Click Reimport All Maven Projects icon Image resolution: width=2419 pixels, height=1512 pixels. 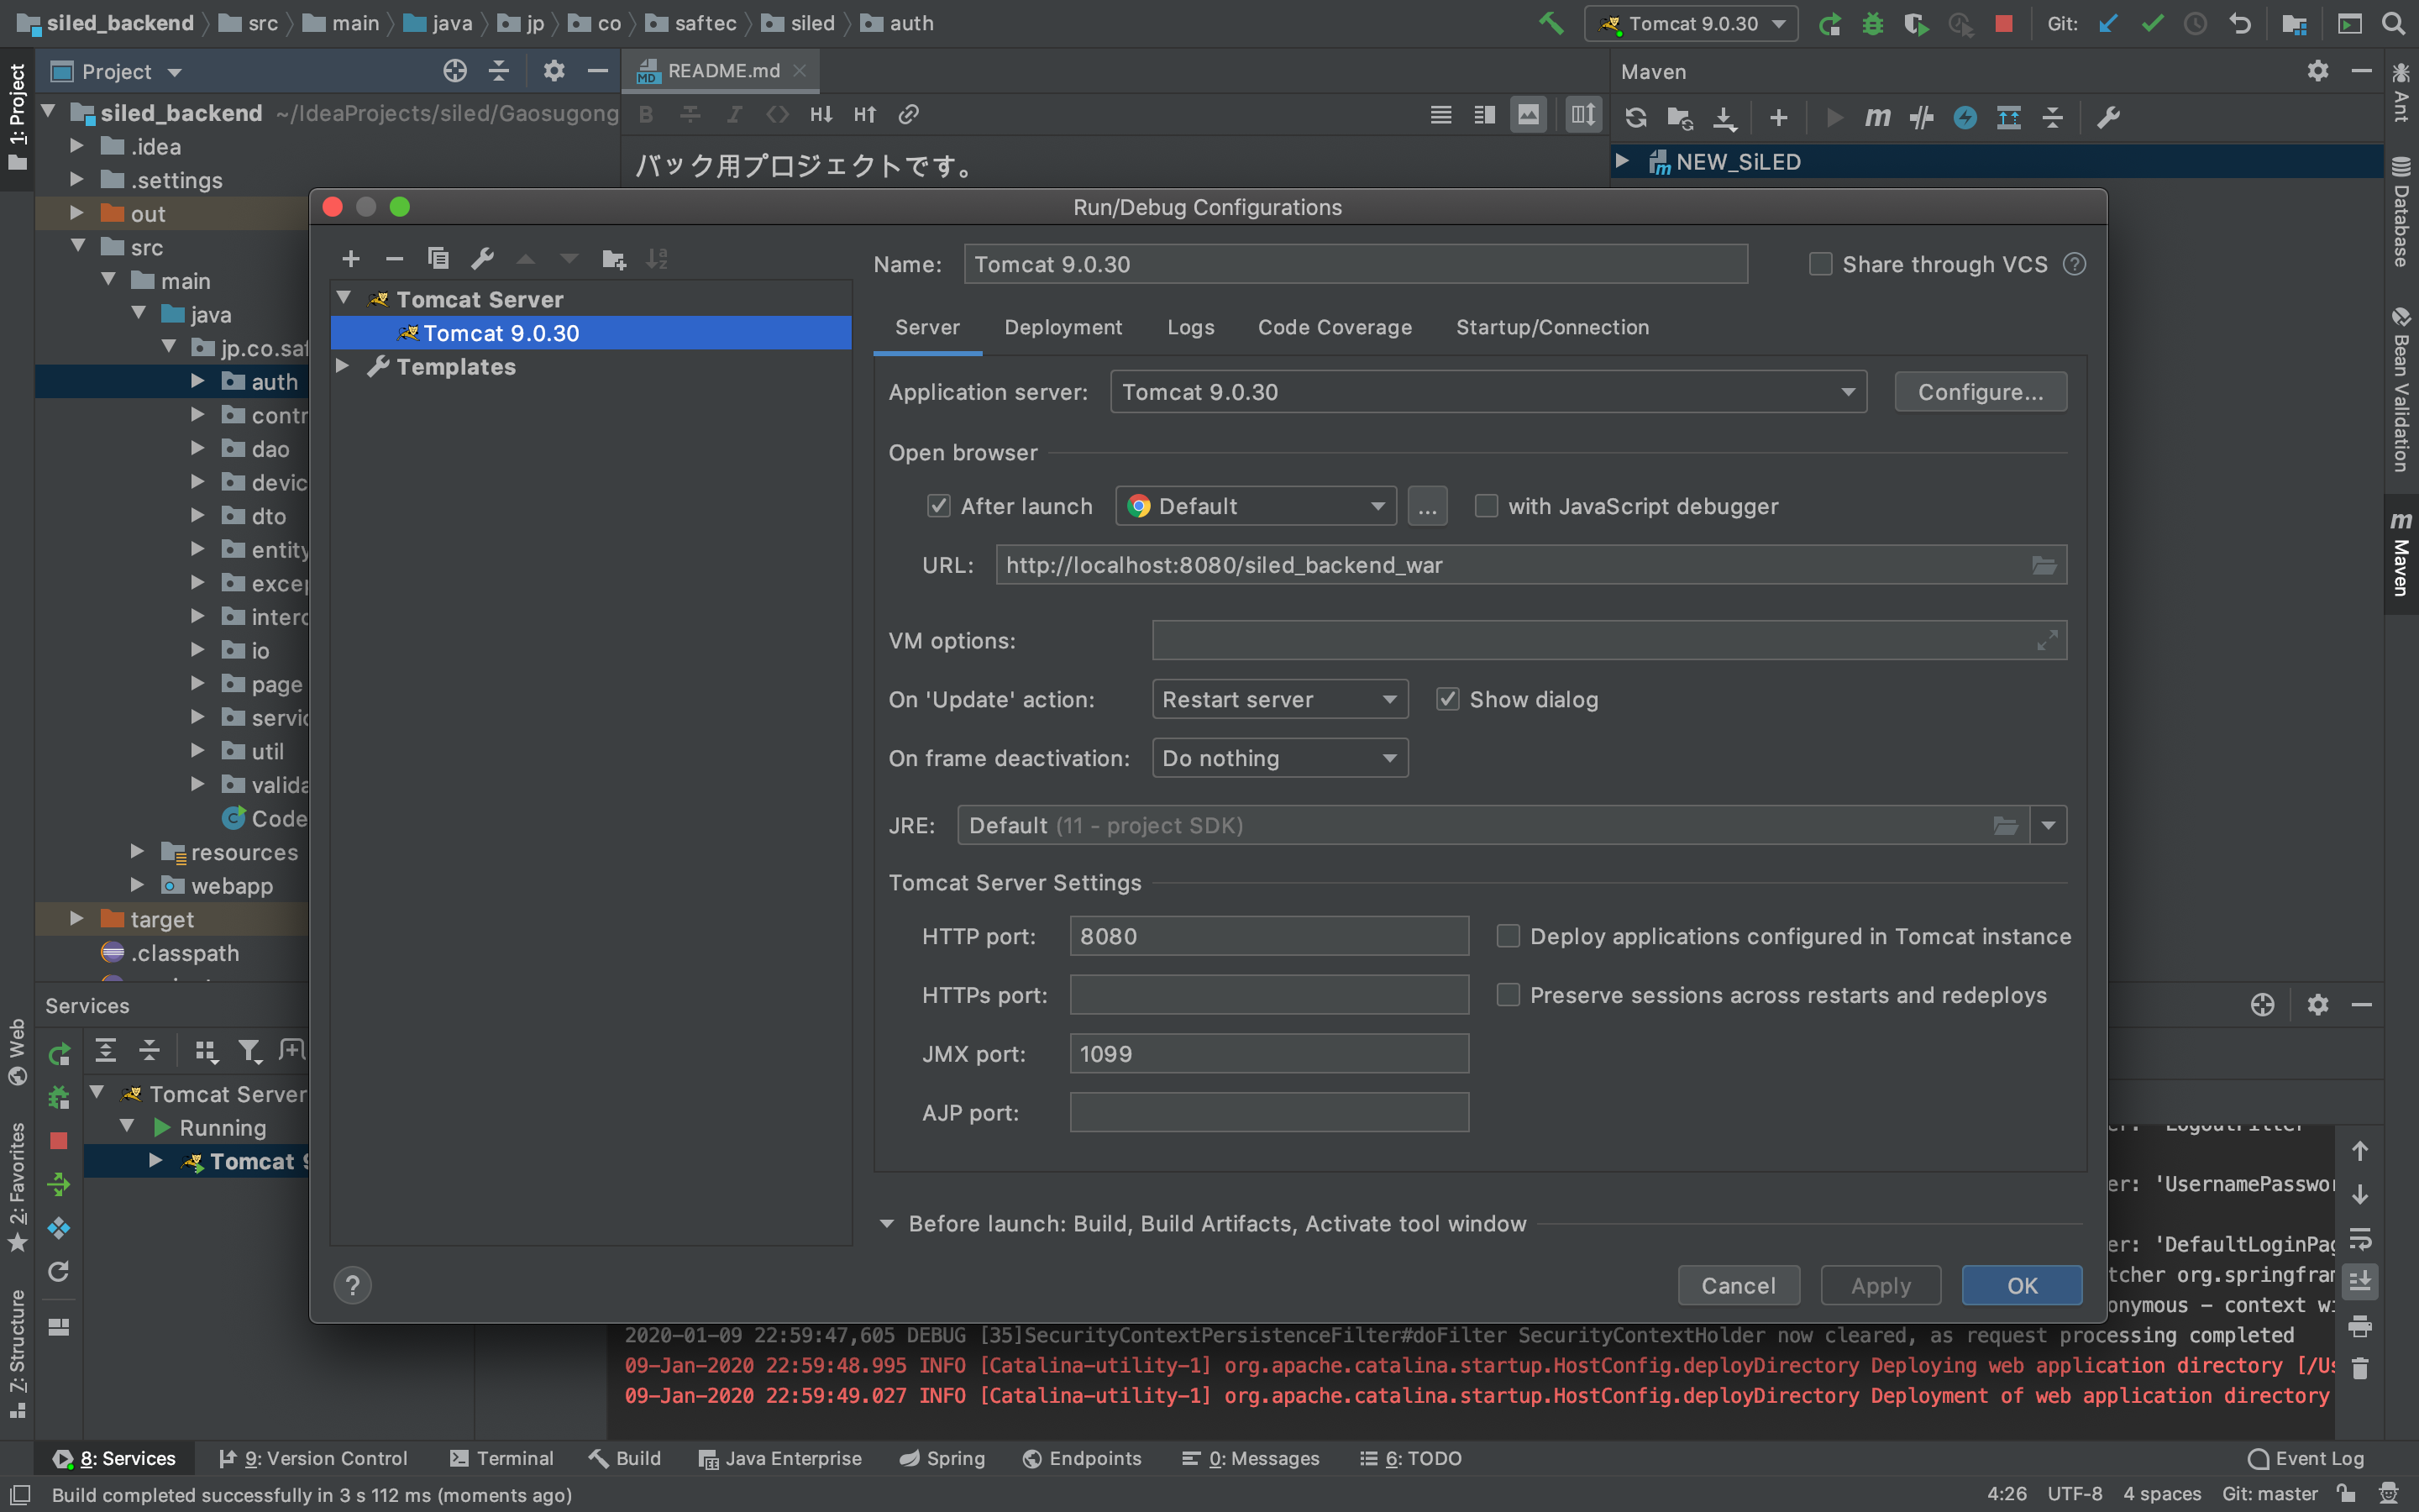1635,118
